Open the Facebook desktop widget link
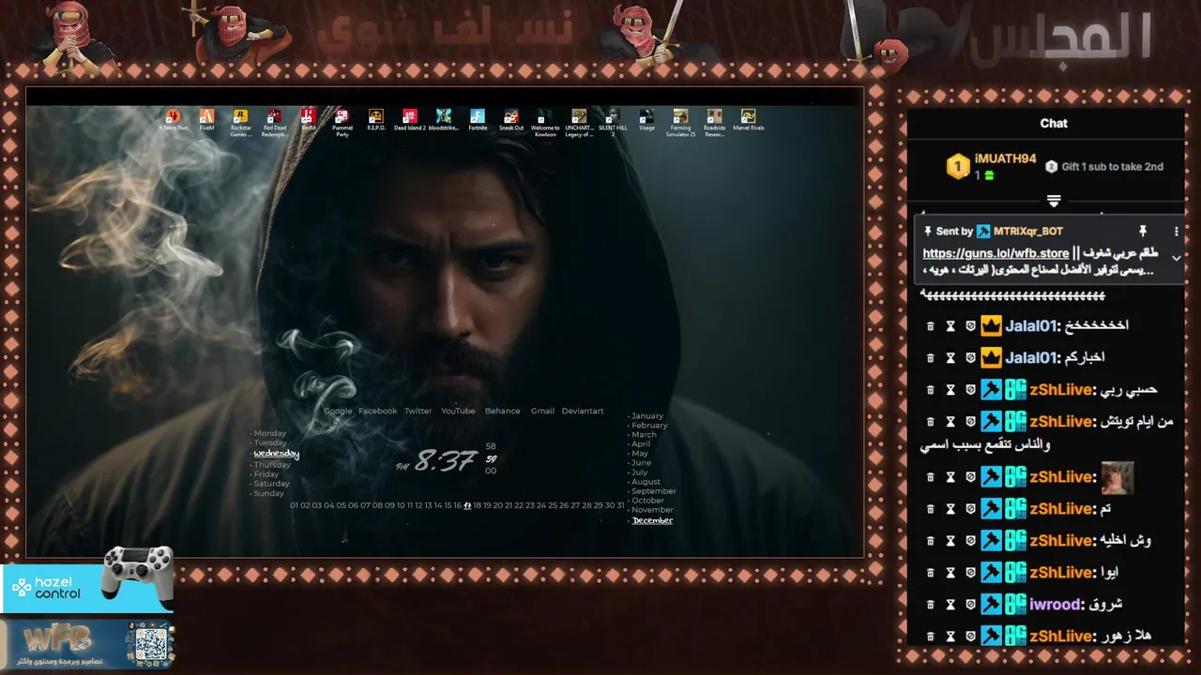 [x=377, y=411]
